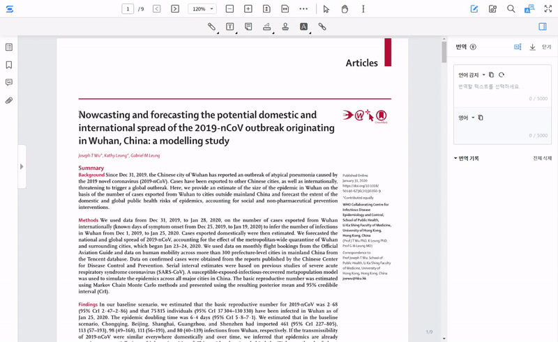Choose the highlighter pen annotation tool
Viewport: 558px width, 342px height.
[211, 26]
